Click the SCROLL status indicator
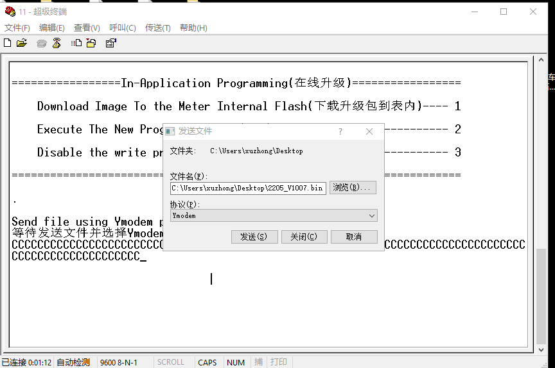555x368 pixels. tap(171, 362)
